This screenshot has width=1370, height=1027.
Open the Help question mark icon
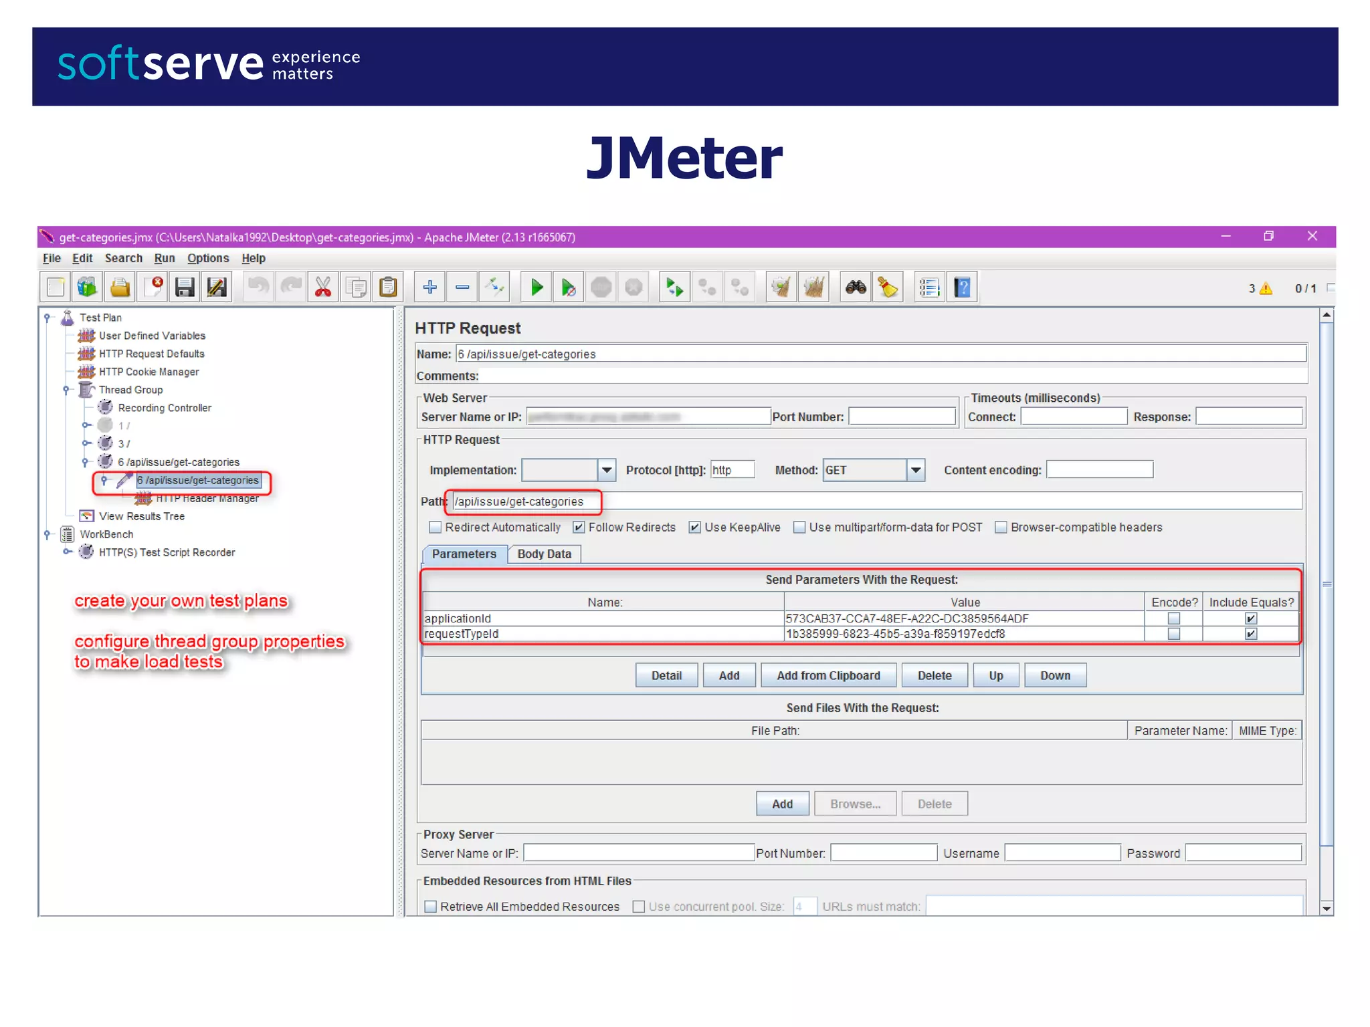coord(962,288)
